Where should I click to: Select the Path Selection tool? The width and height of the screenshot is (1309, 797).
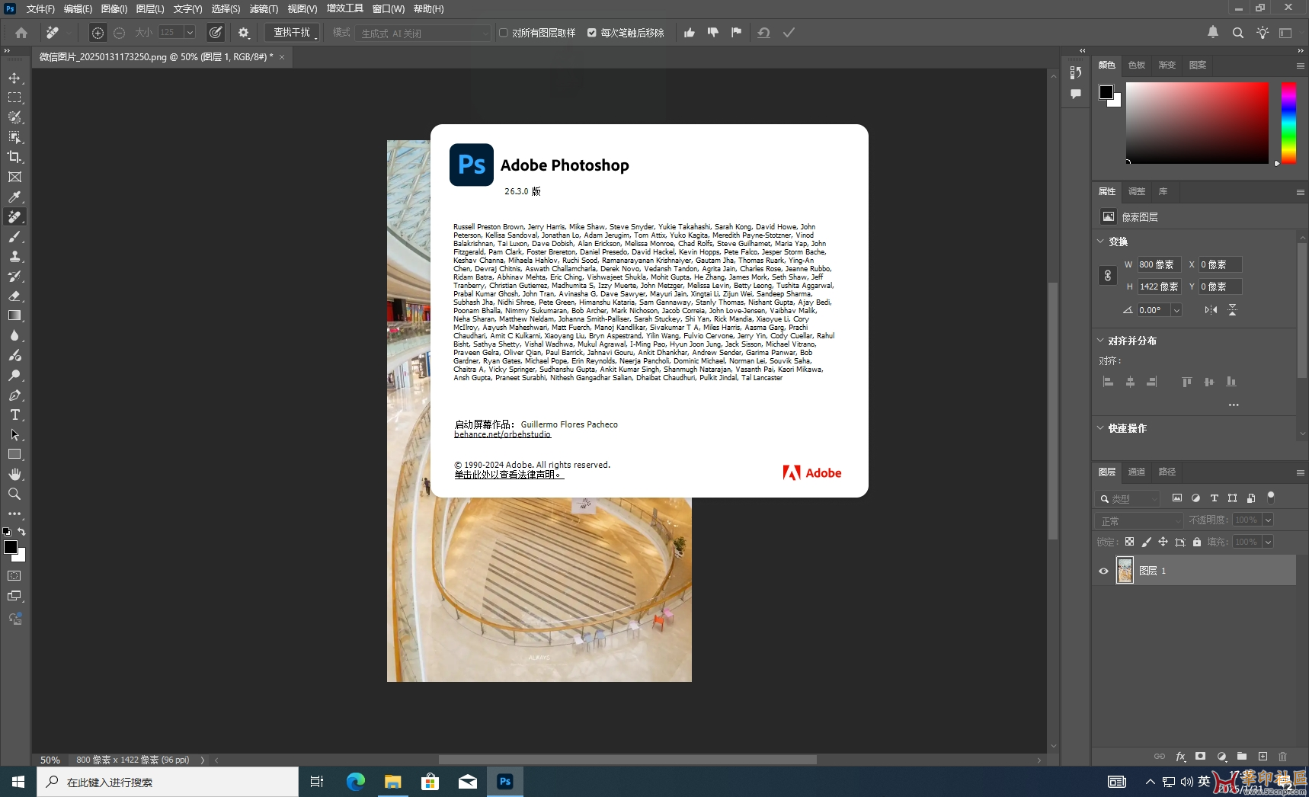(14, 435)
